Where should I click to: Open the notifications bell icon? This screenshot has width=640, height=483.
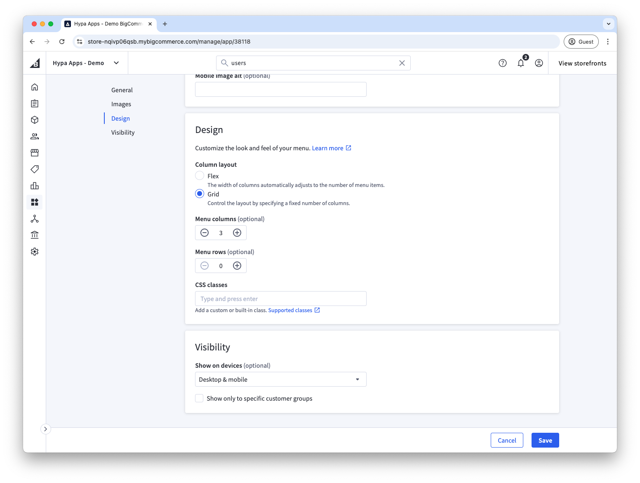[x=521, y=63]
